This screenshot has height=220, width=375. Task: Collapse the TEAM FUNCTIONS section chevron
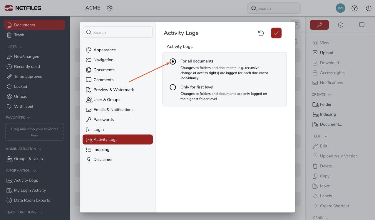(x=41, y=212)
